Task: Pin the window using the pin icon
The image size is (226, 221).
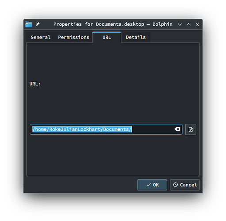Action: tap(38, 24)
